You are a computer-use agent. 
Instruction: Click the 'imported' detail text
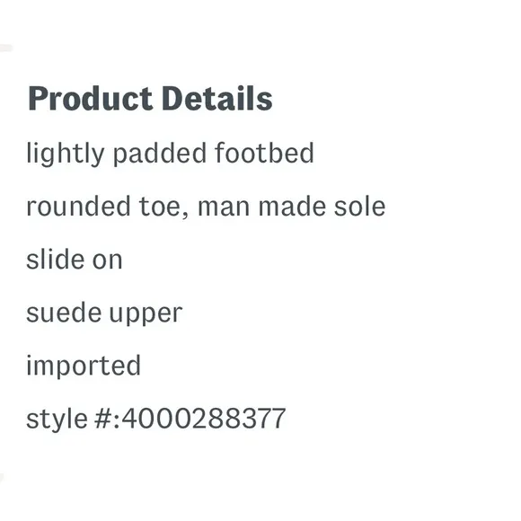pos(84,366)
